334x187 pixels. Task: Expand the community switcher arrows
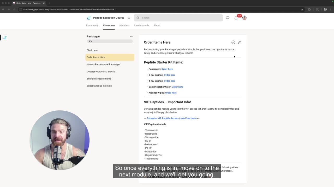pos(129,18)
